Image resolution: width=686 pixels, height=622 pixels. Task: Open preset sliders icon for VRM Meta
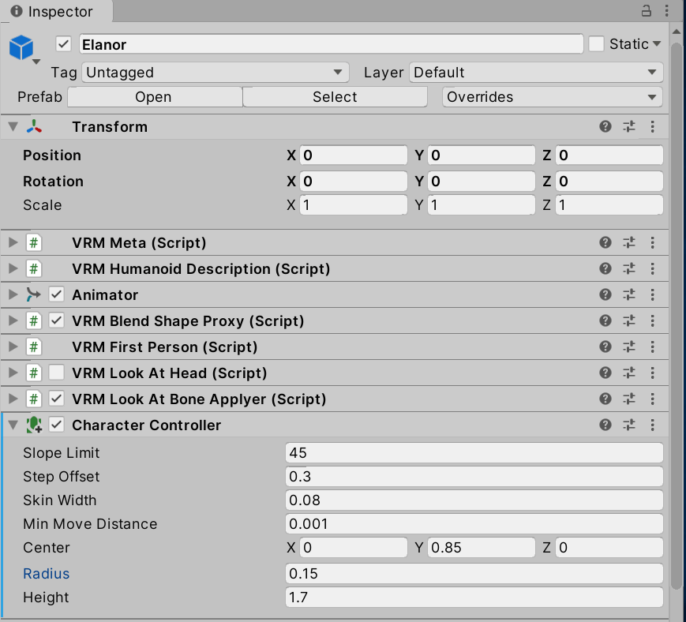(629, 243)
